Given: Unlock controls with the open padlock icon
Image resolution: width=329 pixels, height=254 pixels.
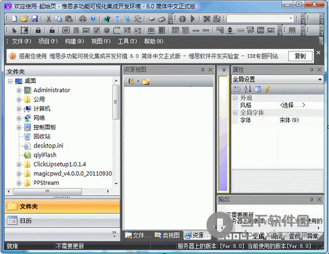Looking at the screenshot, I should tap(52, 30).
